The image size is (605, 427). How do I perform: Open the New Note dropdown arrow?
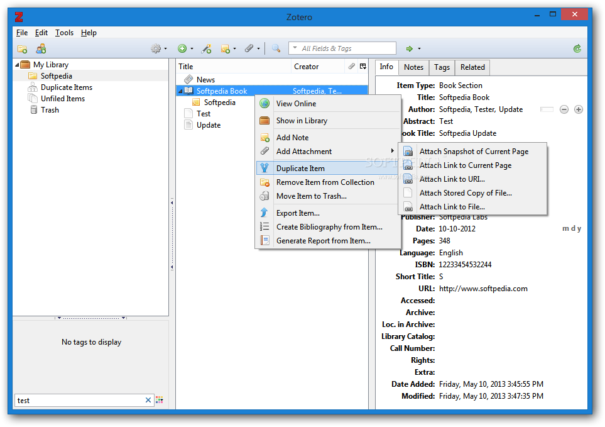[x=234, y=48]
